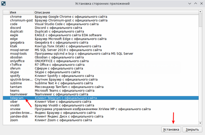Minimize the window with the down chevron
The height and width of the screenshot is (135, 205).
coord(189,4)
